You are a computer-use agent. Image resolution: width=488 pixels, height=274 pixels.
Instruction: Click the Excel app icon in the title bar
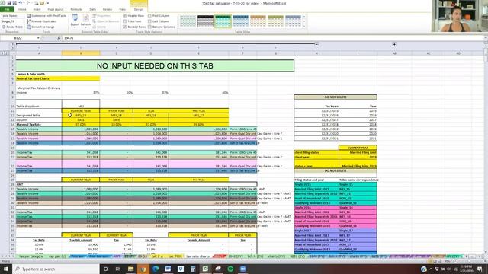tap(2, 3)
